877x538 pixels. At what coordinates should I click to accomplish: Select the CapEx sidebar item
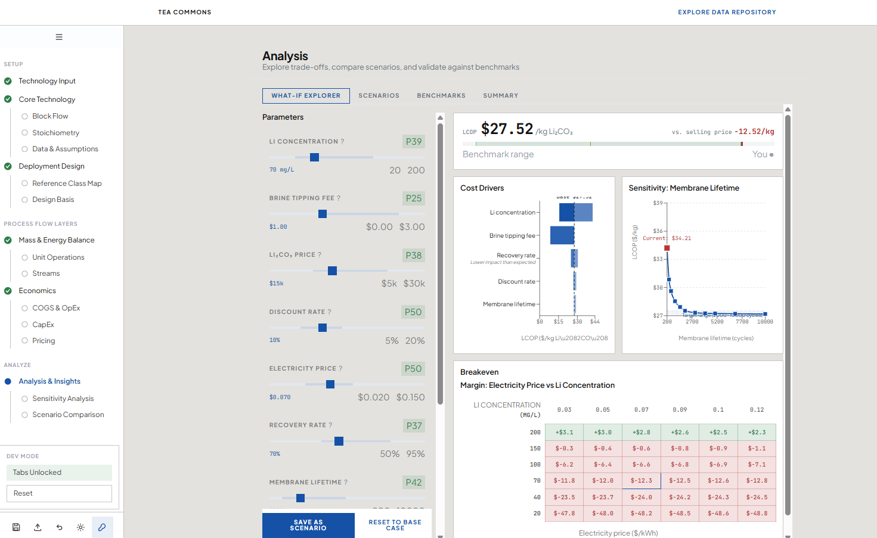(43, 325)
